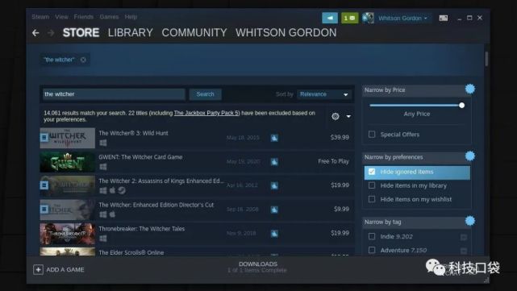The width and height of the screenshot is (517, 291).
Task: Click plus icon to add a game
Action: 38,269
